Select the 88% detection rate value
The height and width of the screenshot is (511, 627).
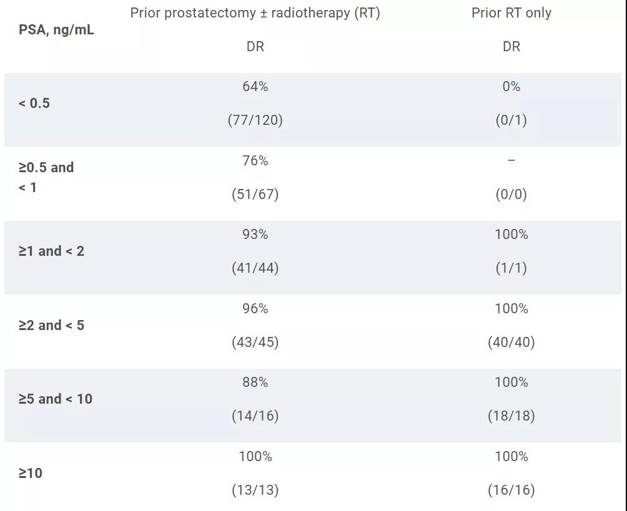click(x=255, y=382)
